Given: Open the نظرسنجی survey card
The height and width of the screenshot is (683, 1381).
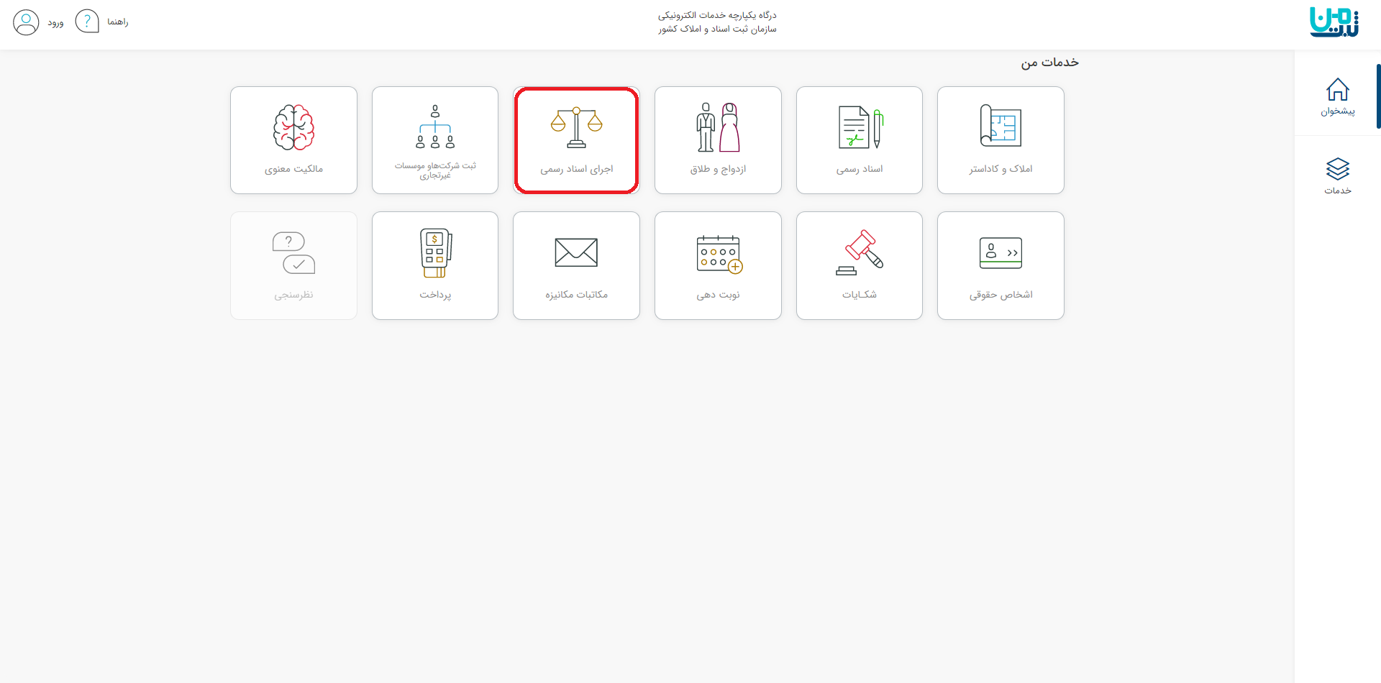Looking at the screenshot, I should (293, 265).
